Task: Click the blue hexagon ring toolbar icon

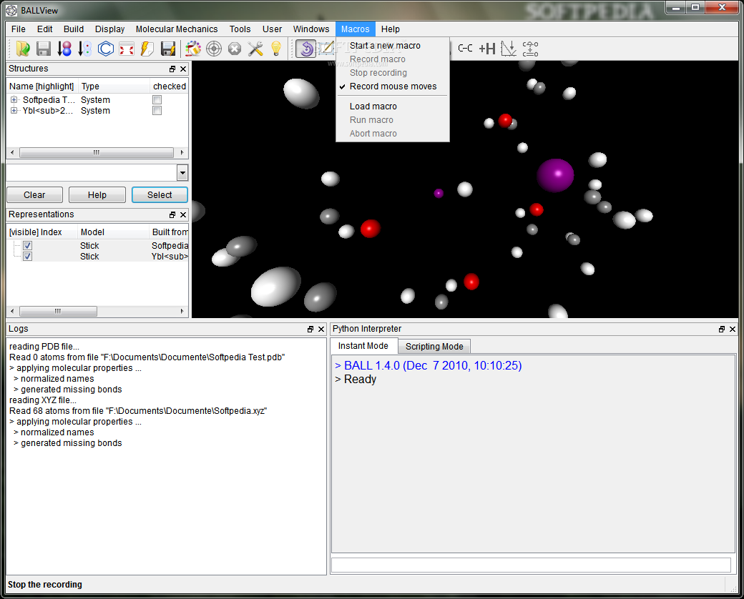Action: [x=106, y=49]
